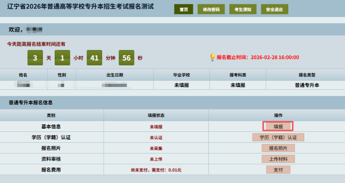Click the red 未认证 status text

(x=156, y=138)
